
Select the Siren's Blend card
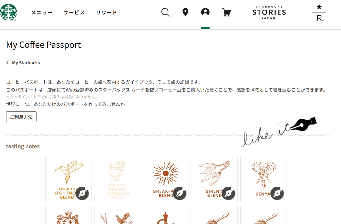click(x=215, y=179)
